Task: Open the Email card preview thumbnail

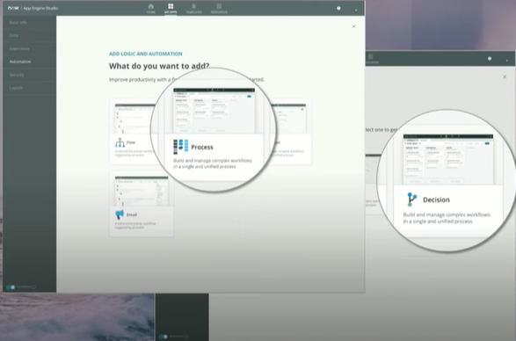Action: pos(142,192)
